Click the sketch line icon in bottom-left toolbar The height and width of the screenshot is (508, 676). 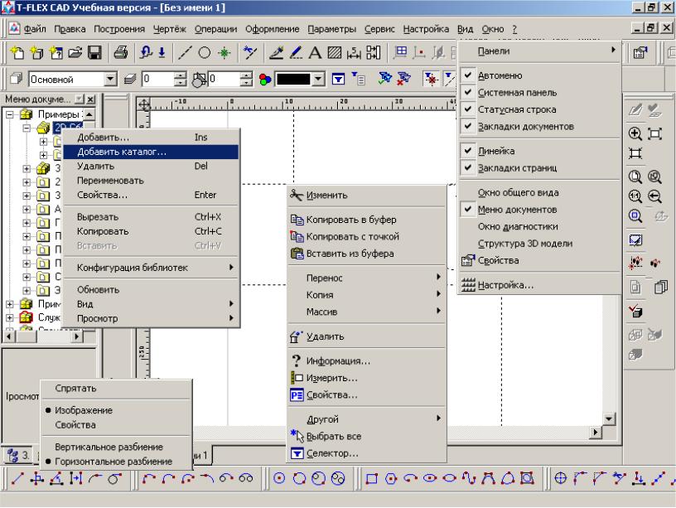tap(17, 478)
